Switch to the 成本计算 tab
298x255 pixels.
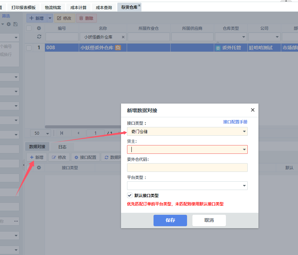[x=78, y=7]
